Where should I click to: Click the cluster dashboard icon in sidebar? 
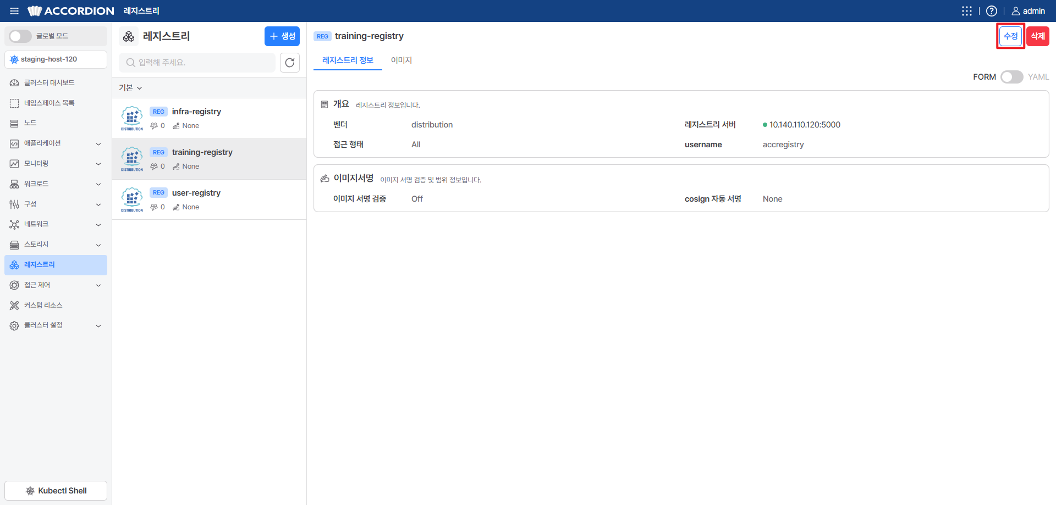click(14, 83)
